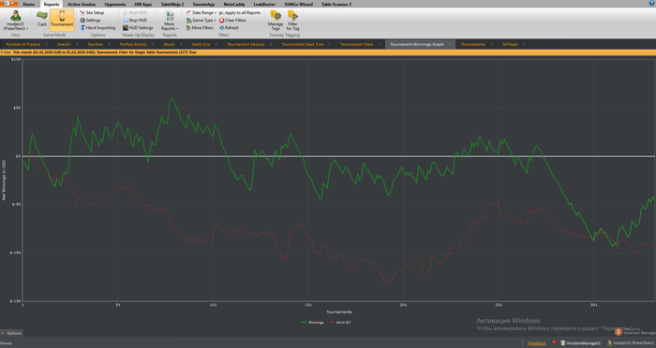656x348 pixels.
Task: Open the LeakBuster ribbon tab
Action: (x=264, y=4)
